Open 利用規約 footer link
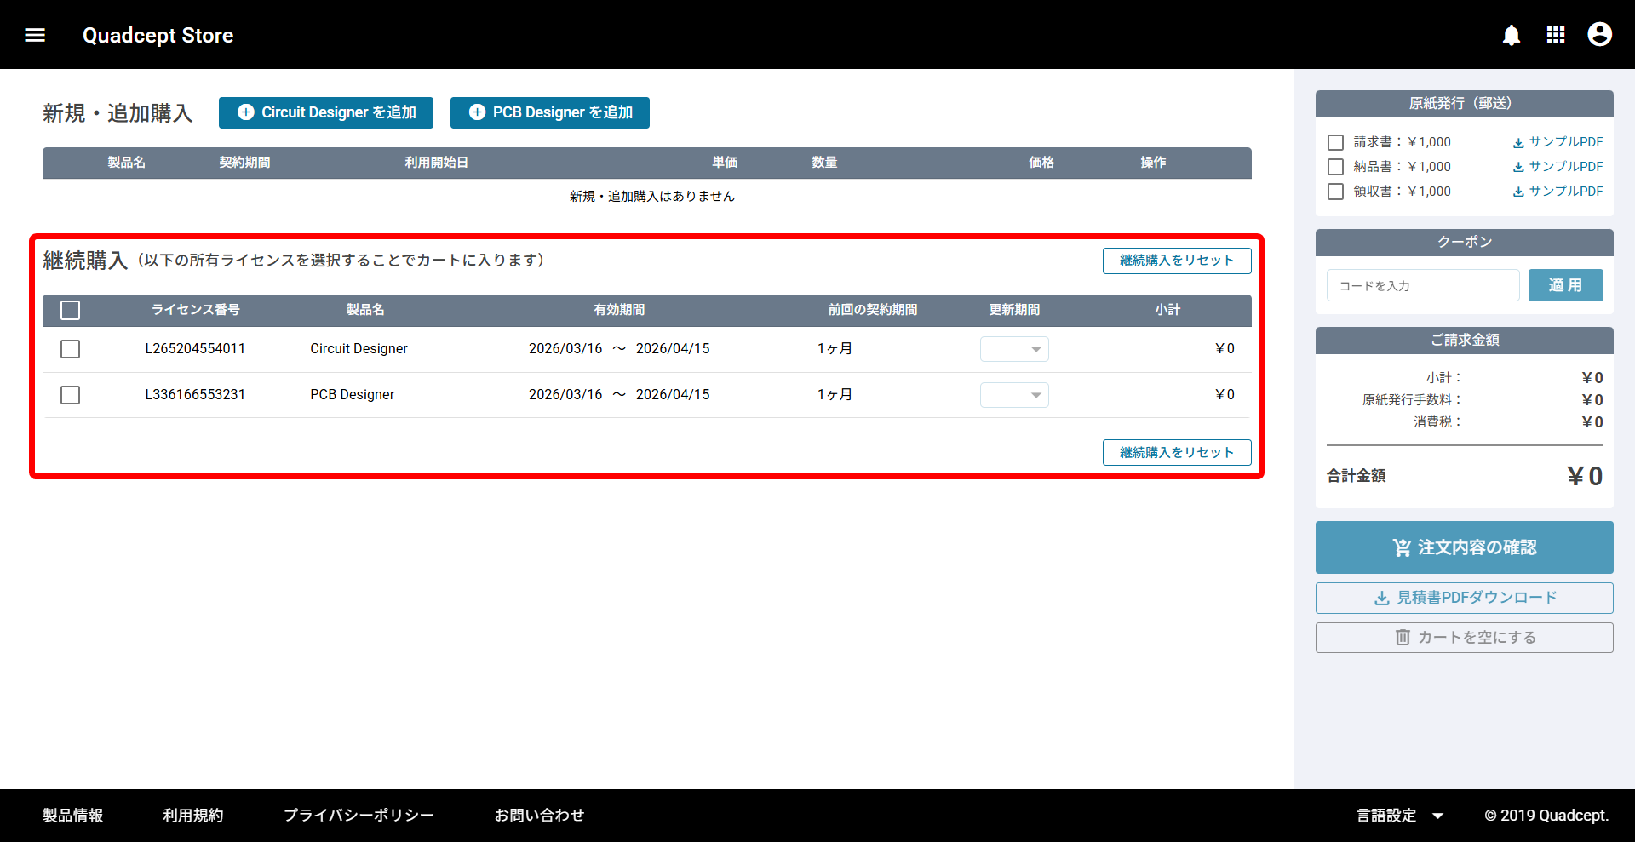This screenshot has height=842, width=1635. [193, 816]
